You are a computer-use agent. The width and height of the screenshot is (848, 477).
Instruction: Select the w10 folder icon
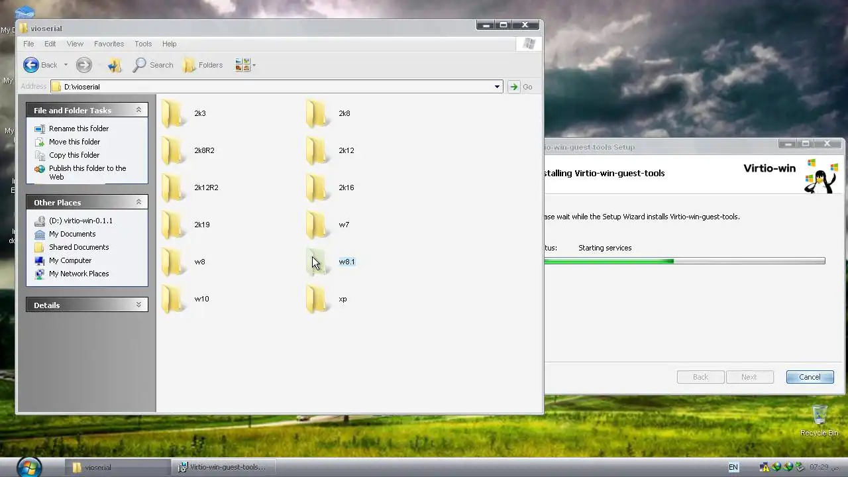pyautogui.click(x=174, y=299)
